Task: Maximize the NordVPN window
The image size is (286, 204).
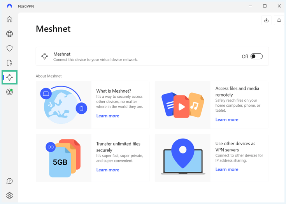Action: [x=265, y=6]
